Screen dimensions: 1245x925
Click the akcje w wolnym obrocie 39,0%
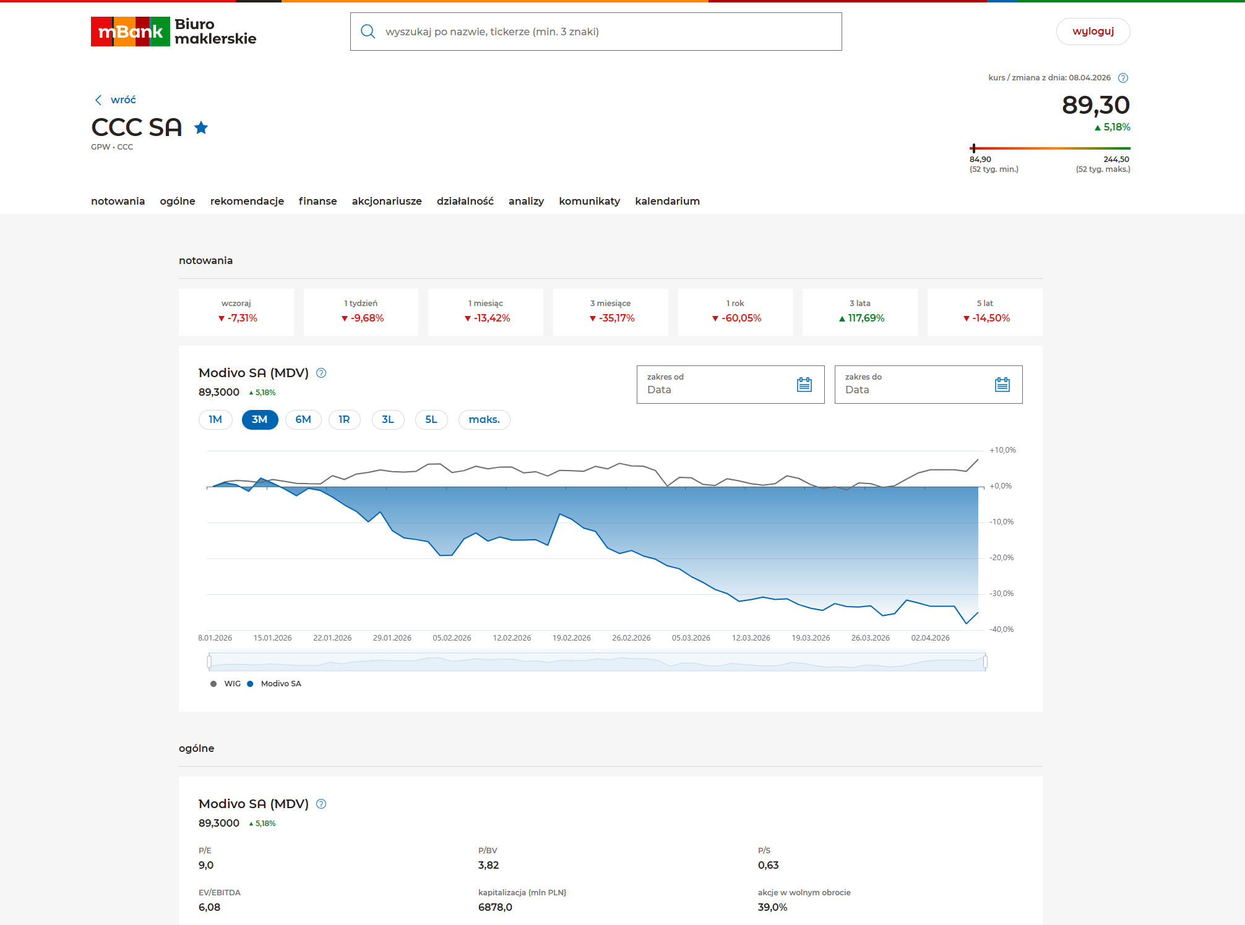(x=773, y=908)
